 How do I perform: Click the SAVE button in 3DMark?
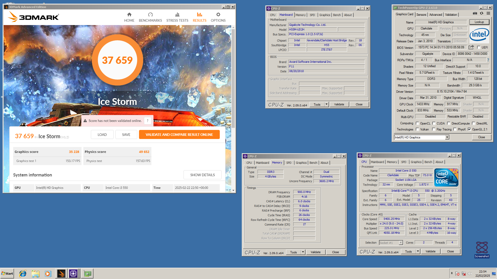(126, 135)
